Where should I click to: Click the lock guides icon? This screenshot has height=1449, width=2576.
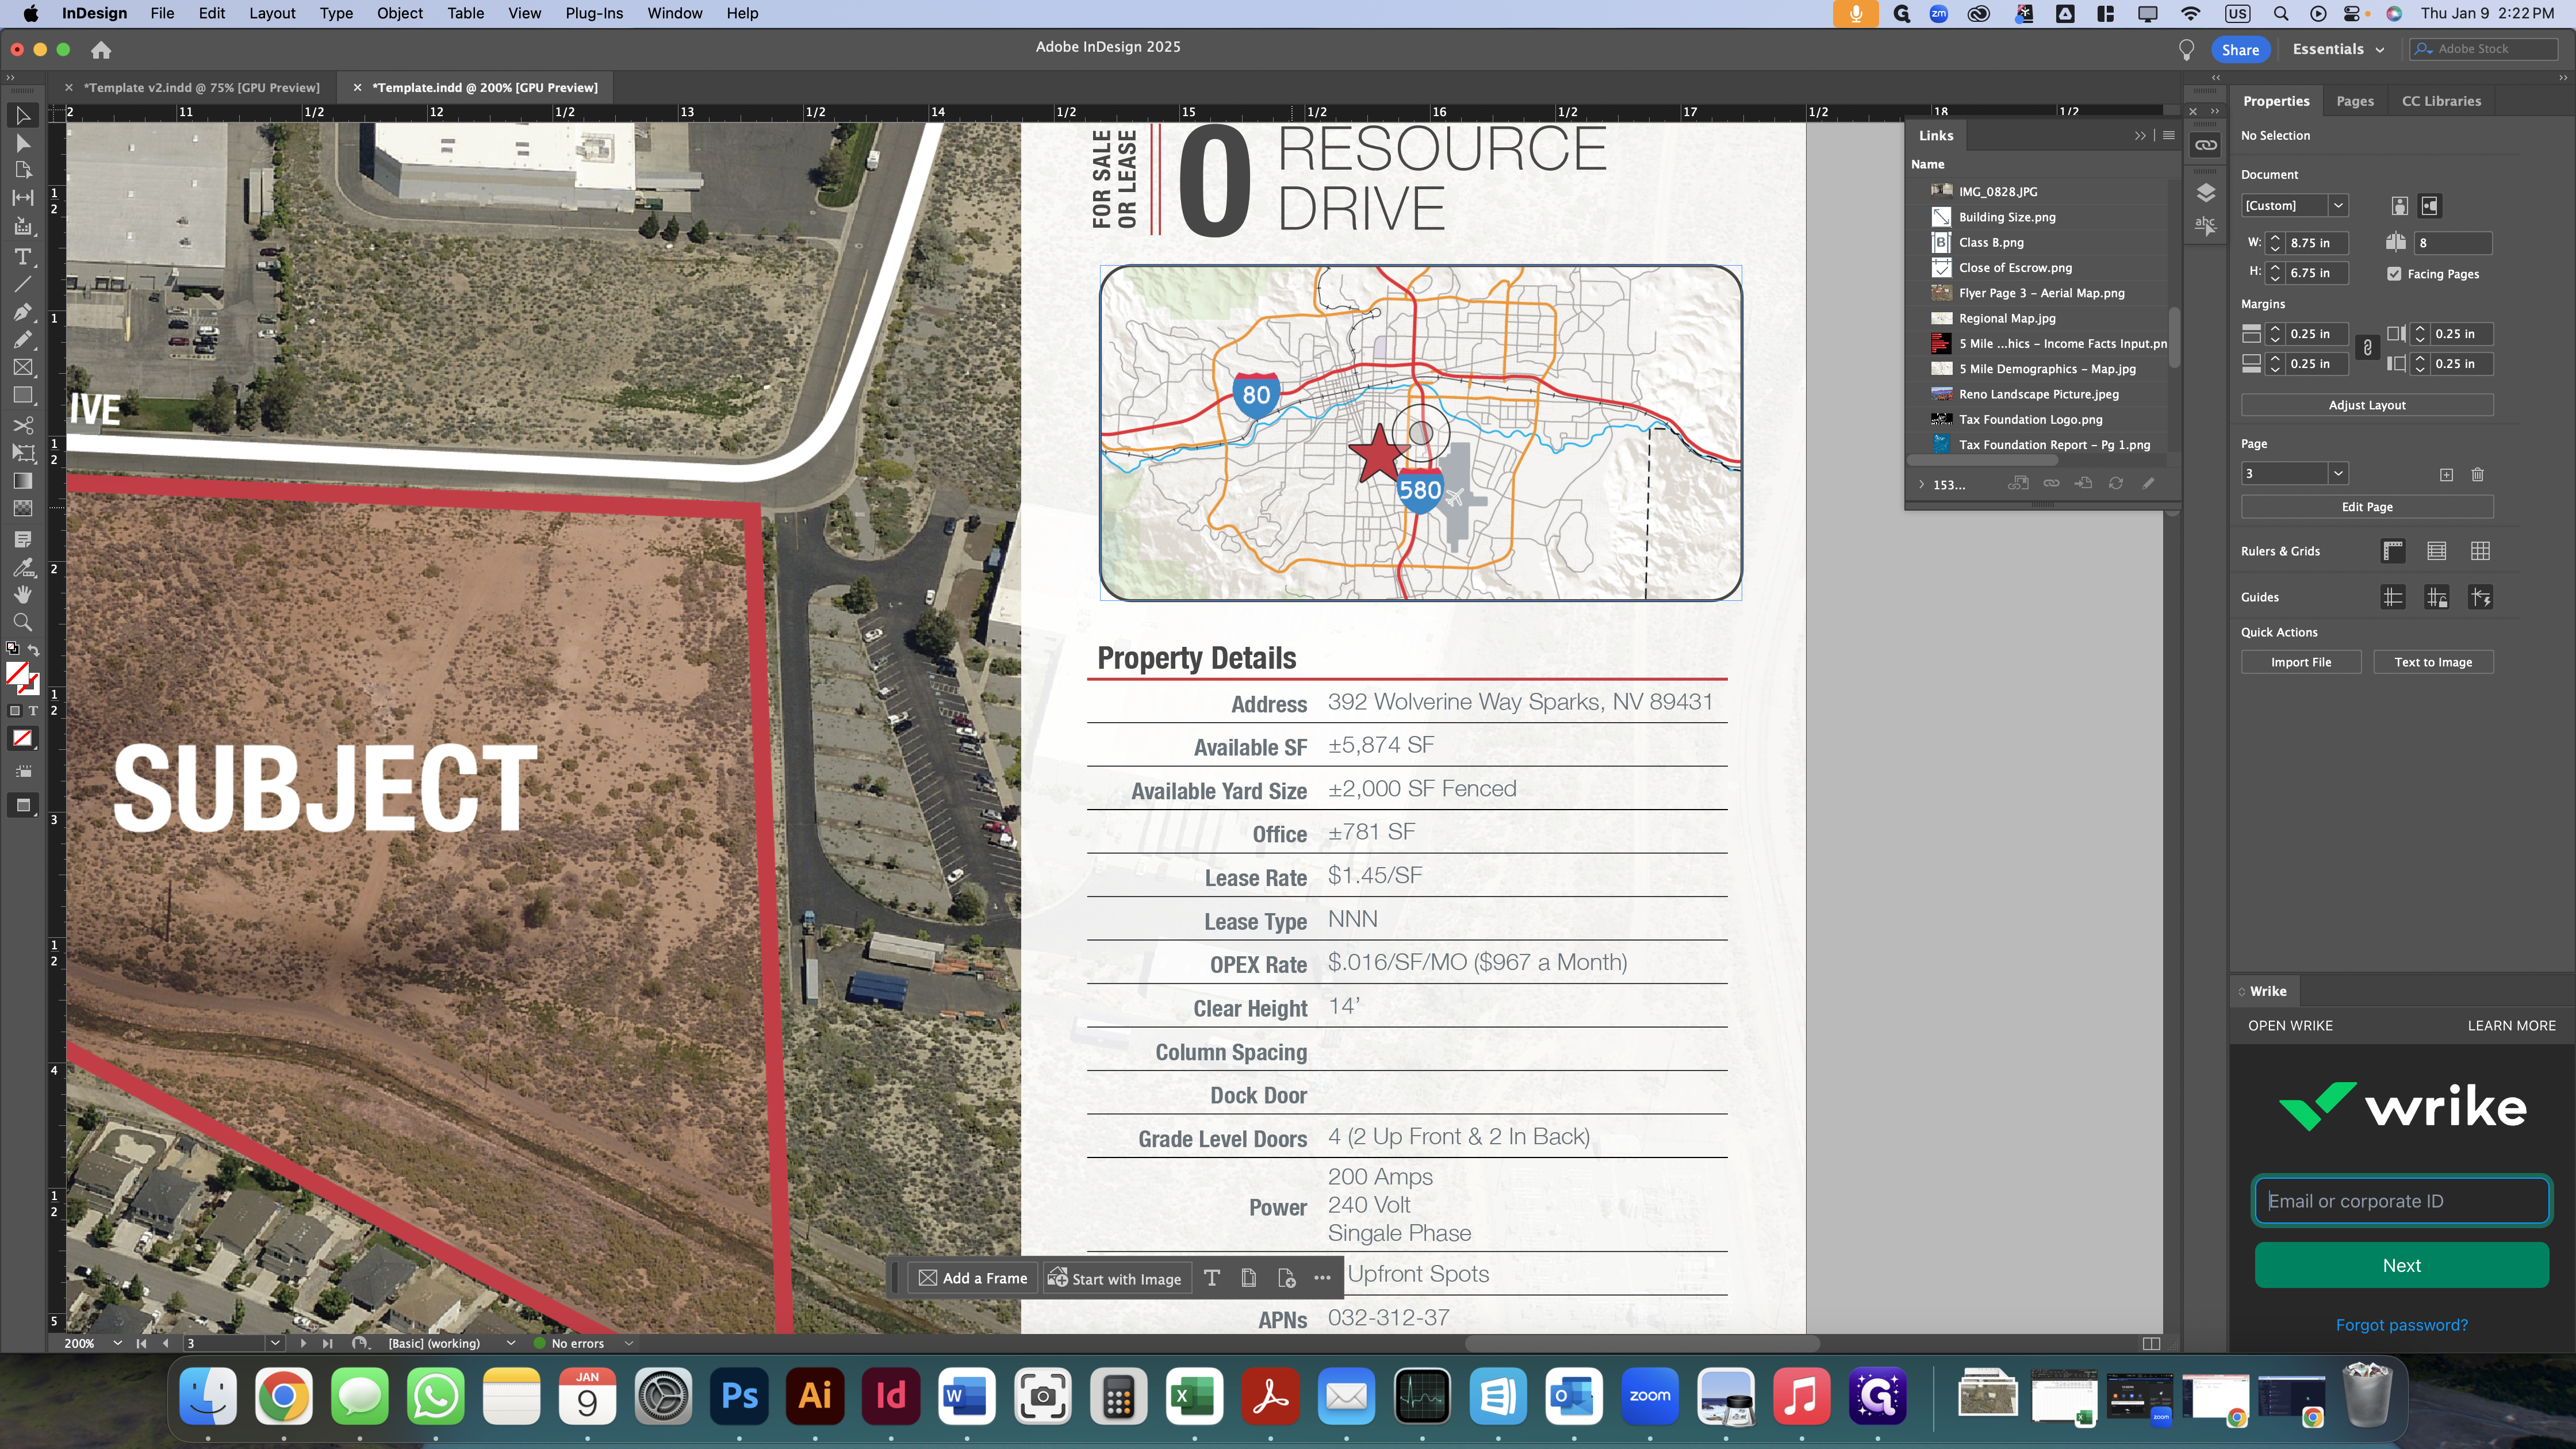(x=2436, y=598)
